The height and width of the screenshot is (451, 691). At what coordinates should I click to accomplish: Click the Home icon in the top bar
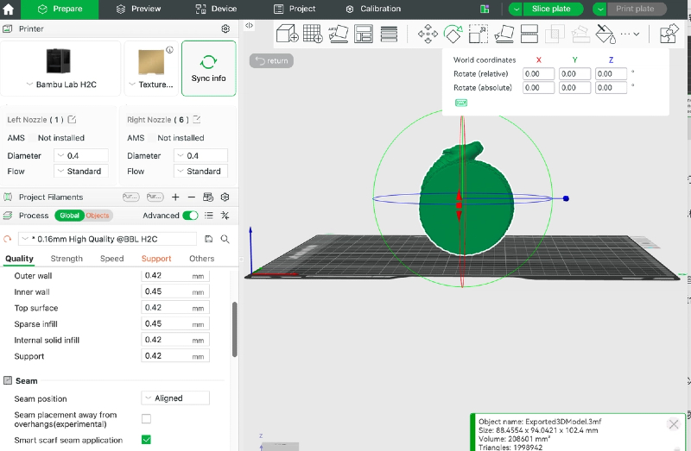coord(9,9)
